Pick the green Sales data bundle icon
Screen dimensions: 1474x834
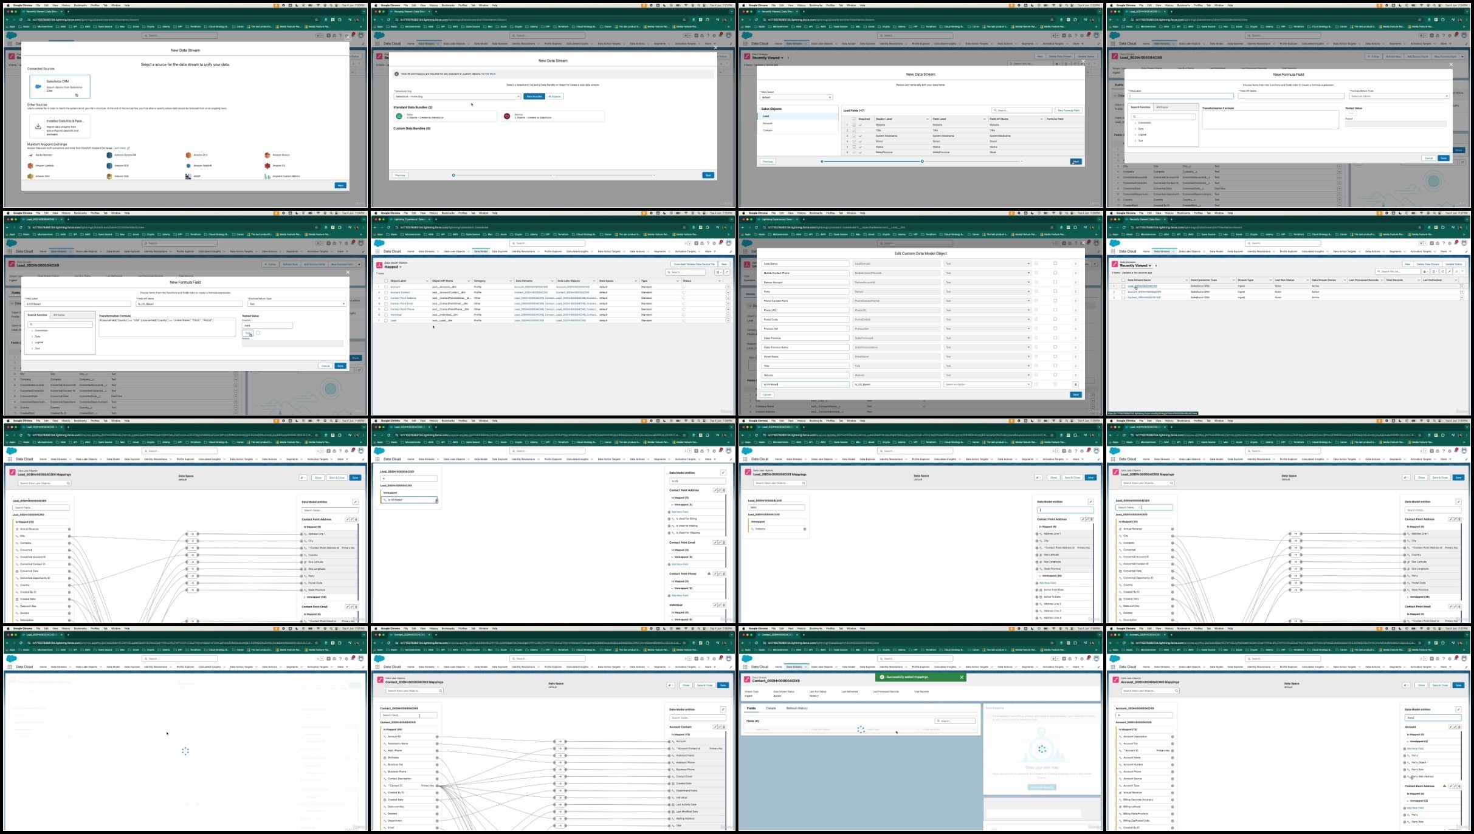(x=399, y=116)
